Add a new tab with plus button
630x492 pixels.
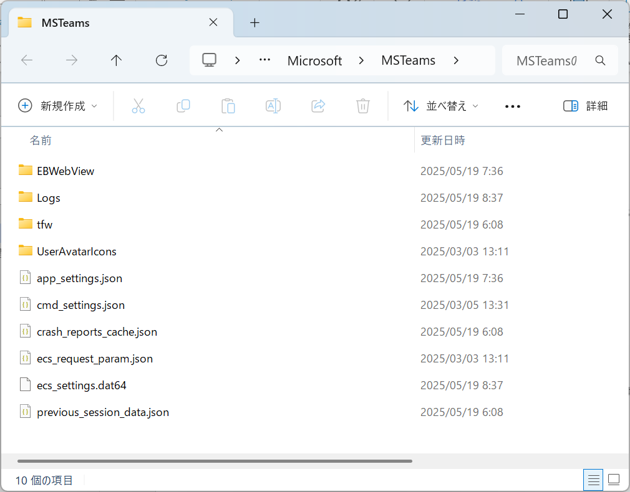coord(254,23)
